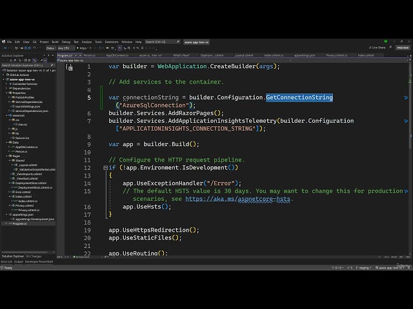Click the word wrap glyph on line 5
Screen dimensions: 413x309
[x=406, y=98]
